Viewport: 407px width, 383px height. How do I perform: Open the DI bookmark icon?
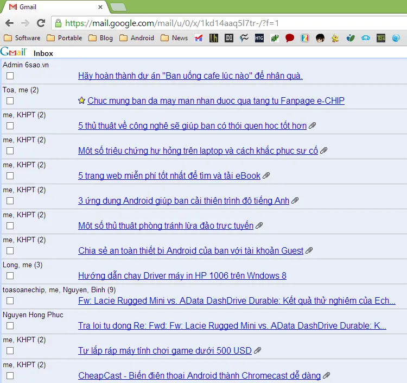(x=229, y=38)
